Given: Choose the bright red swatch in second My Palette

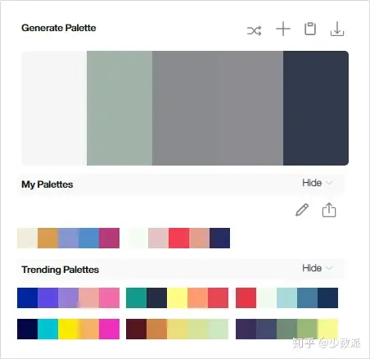Looking at the screenshot, I should (x=178, y=238).
